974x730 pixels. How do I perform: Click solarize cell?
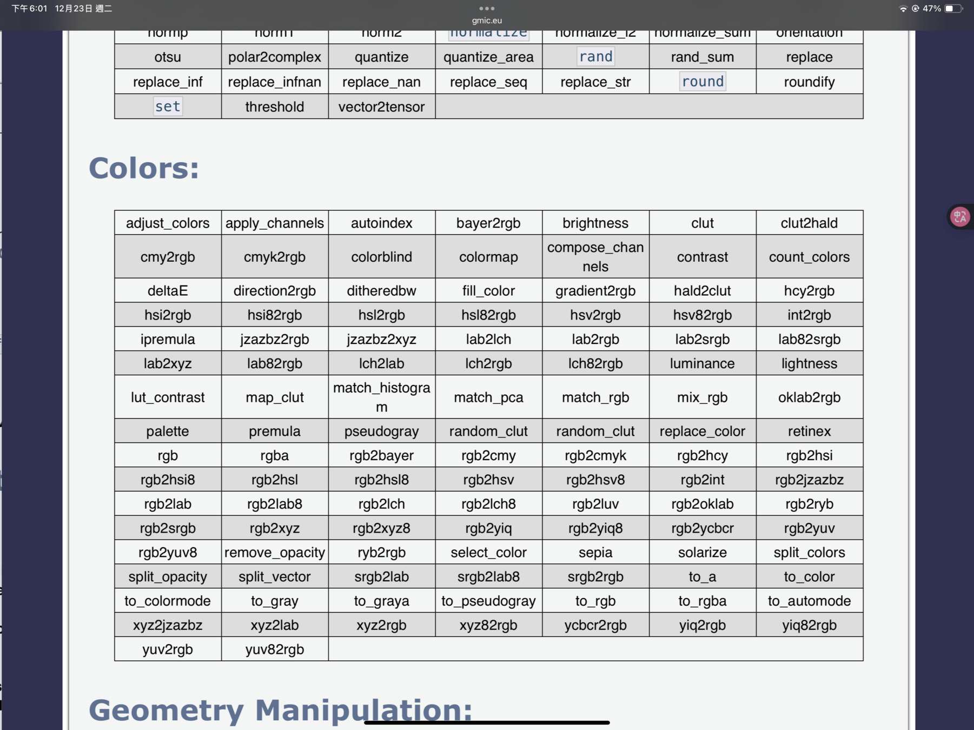click(703, 552)
